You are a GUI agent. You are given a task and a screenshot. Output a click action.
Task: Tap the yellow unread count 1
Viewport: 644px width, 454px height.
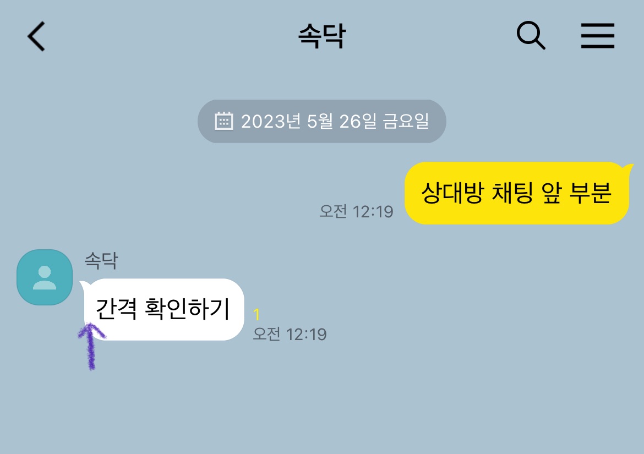coord(256,315)
